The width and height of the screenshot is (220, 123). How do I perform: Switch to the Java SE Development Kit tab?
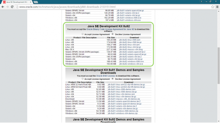click(16, 2)
